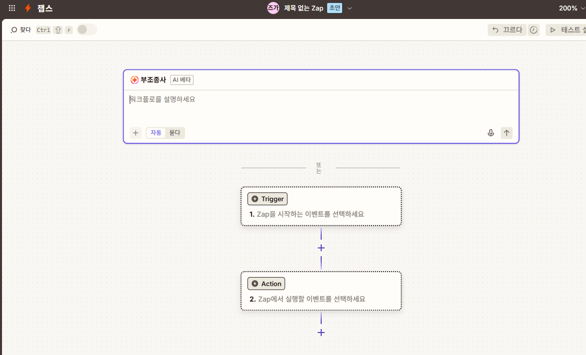This screenshot has width=586, height=355.
Task: Expand the Zap title dropdown chevron
Action: (x=350, y=8)
